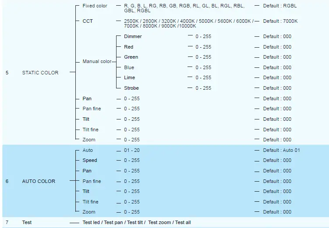Click the "0 - 255" range beside Strobe
This screenshot has height=228, width=329.
point(203,88)
